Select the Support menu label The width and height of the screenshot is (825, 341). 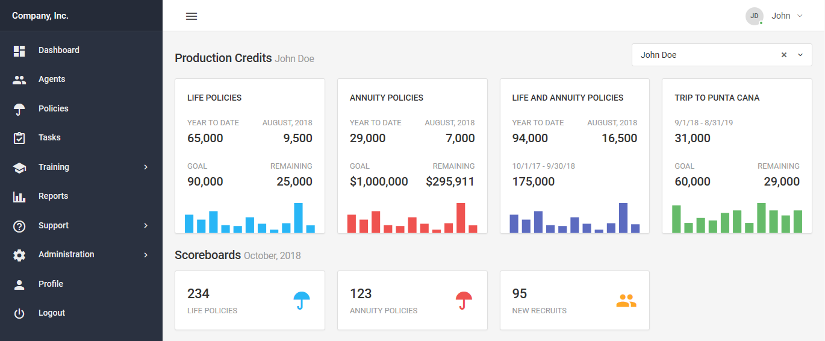click(54, 225)
